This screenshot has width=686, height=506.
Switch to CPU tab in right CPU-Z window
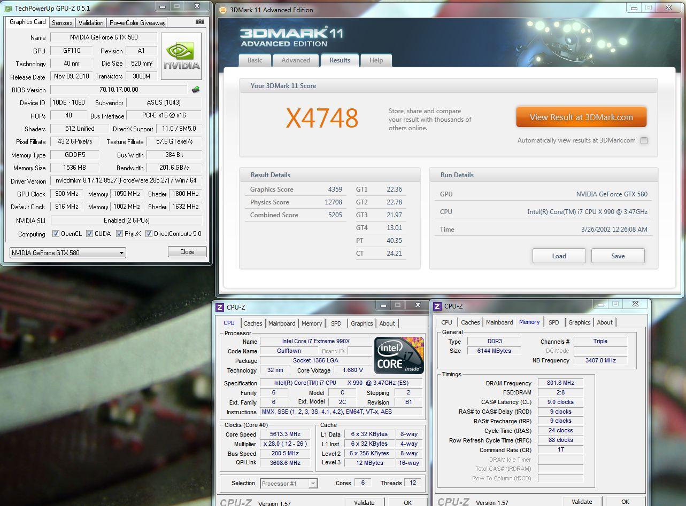[x=446, y=322]
